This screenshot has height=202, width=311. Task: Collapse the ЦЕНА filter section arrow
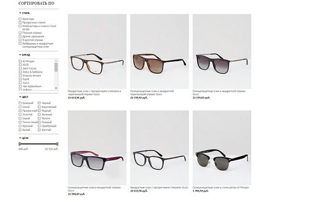coord(20,138)
